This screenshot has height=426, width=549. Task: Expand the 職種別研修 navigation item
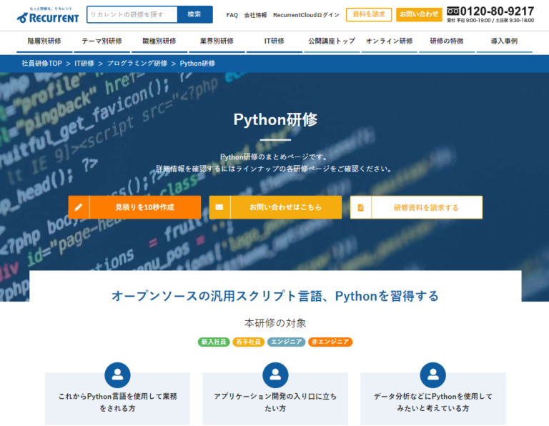click(x=159, y=41)
